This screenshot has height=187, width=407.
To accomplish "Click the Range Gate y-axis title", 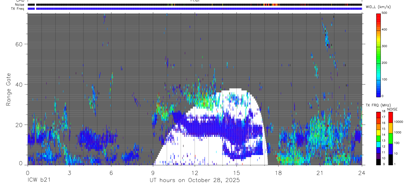I will 9,90.
